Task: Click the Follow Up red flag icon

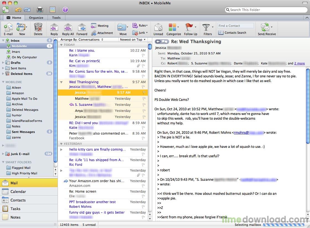Action: point(189,27)
